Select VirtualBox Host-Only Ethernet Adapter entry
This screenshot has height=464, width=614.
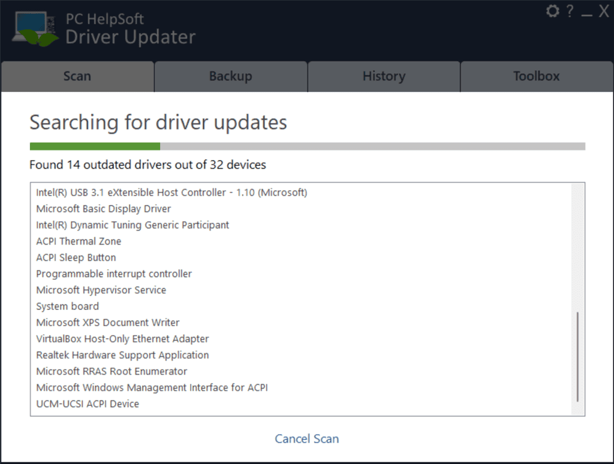coord(122,339)
